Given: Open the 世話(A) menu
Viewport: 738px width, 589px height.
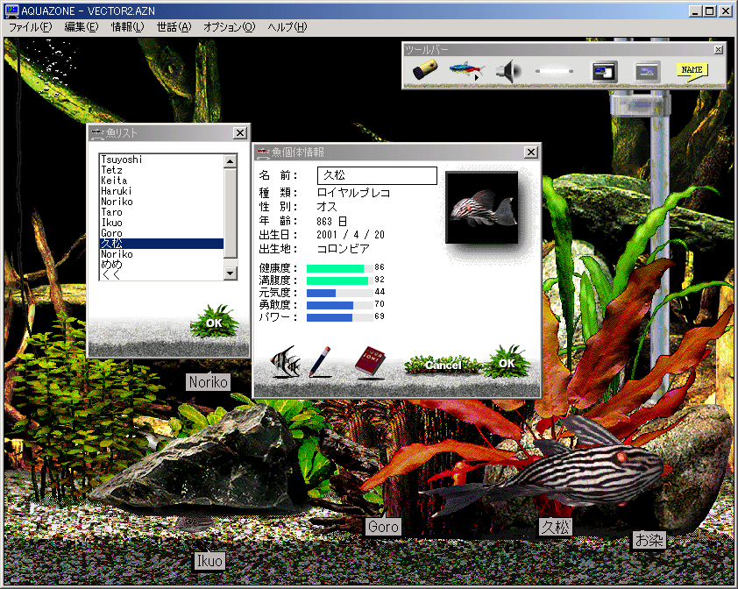Looking at the screenshot, I should (x=174, y=27).
